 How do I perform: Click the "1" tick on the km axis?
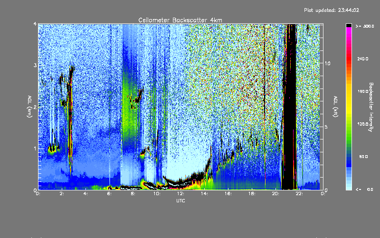(35, 149)
